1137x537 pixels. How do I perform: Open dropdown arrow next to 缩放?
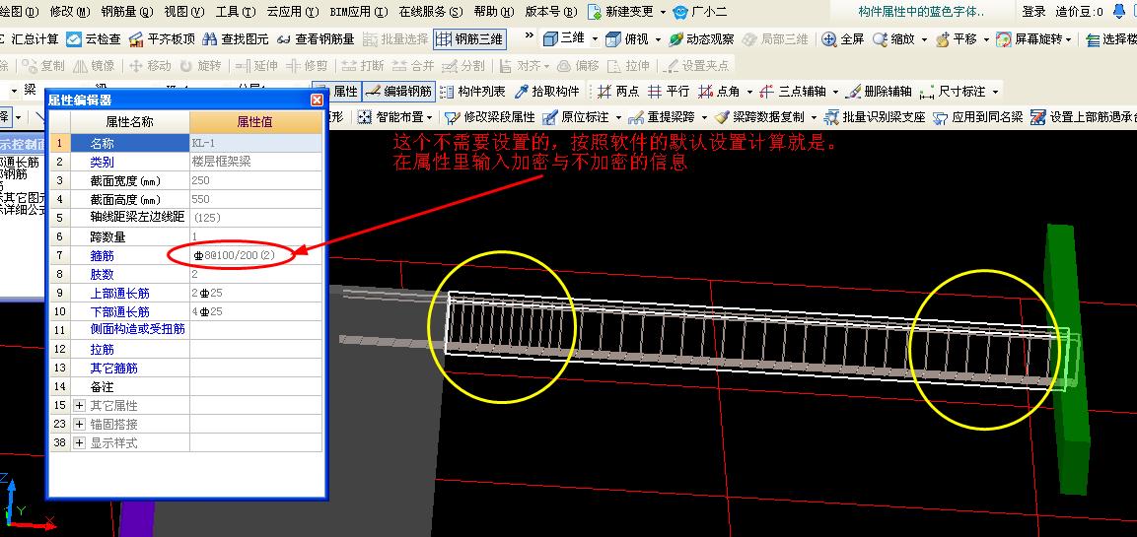pyautogui.click(x=925, y=39)
